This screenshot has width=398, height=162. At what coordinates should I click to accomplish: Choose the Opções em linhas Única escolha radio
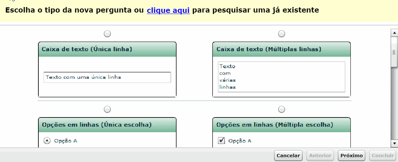tap(107, 109)
